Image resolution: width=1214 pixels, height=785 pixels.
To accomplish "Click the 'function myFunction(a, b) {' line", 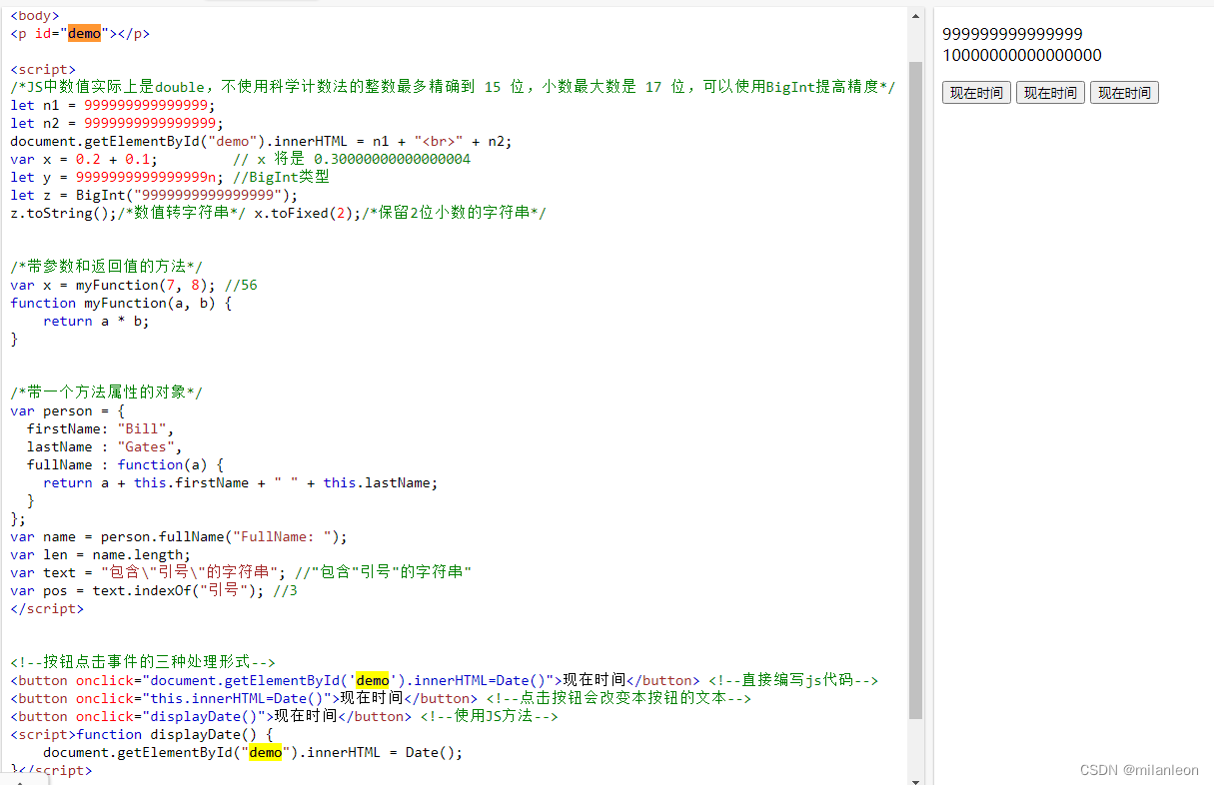I will click(121, 303).
